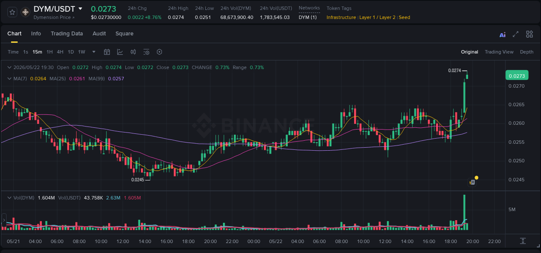Image resolution: width=541 pixels, height=253 pixels.
Task: Click the $0.02730000 dollar price
Action: tap(106, 17)
